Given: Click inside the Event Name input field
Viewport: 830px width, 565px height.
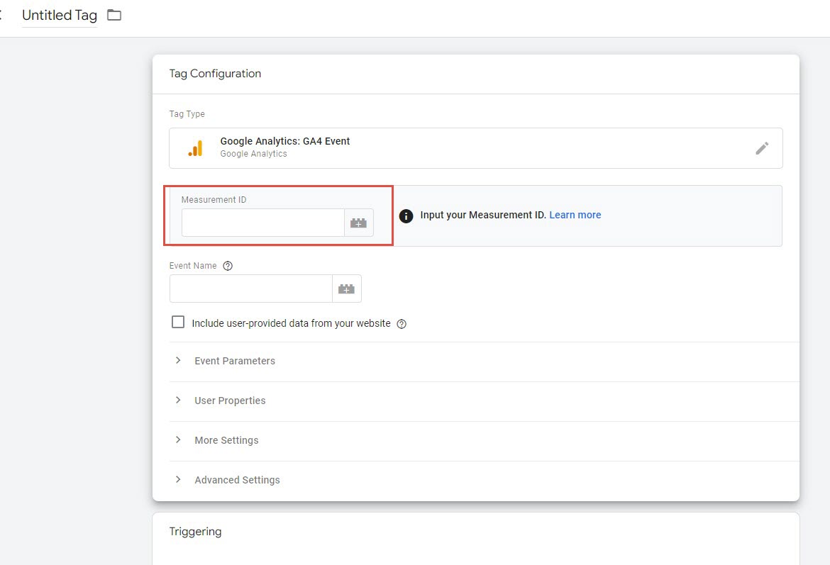Looking at the screenshot, I should tap(250, 288).
